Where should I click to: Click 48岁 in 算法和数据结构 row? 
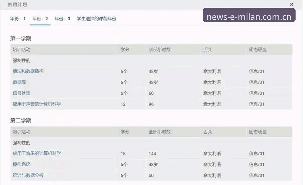153,71
